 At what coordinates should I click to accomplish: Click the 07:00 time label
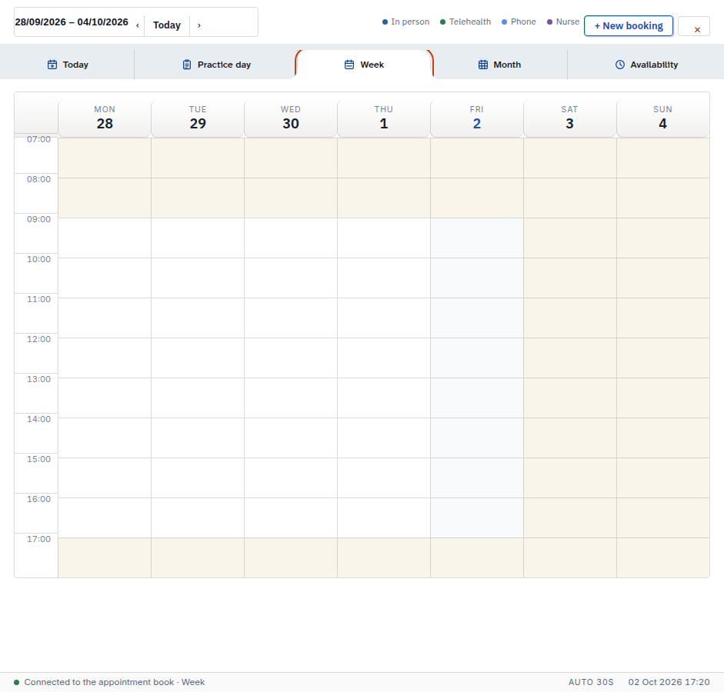point(38,139)
